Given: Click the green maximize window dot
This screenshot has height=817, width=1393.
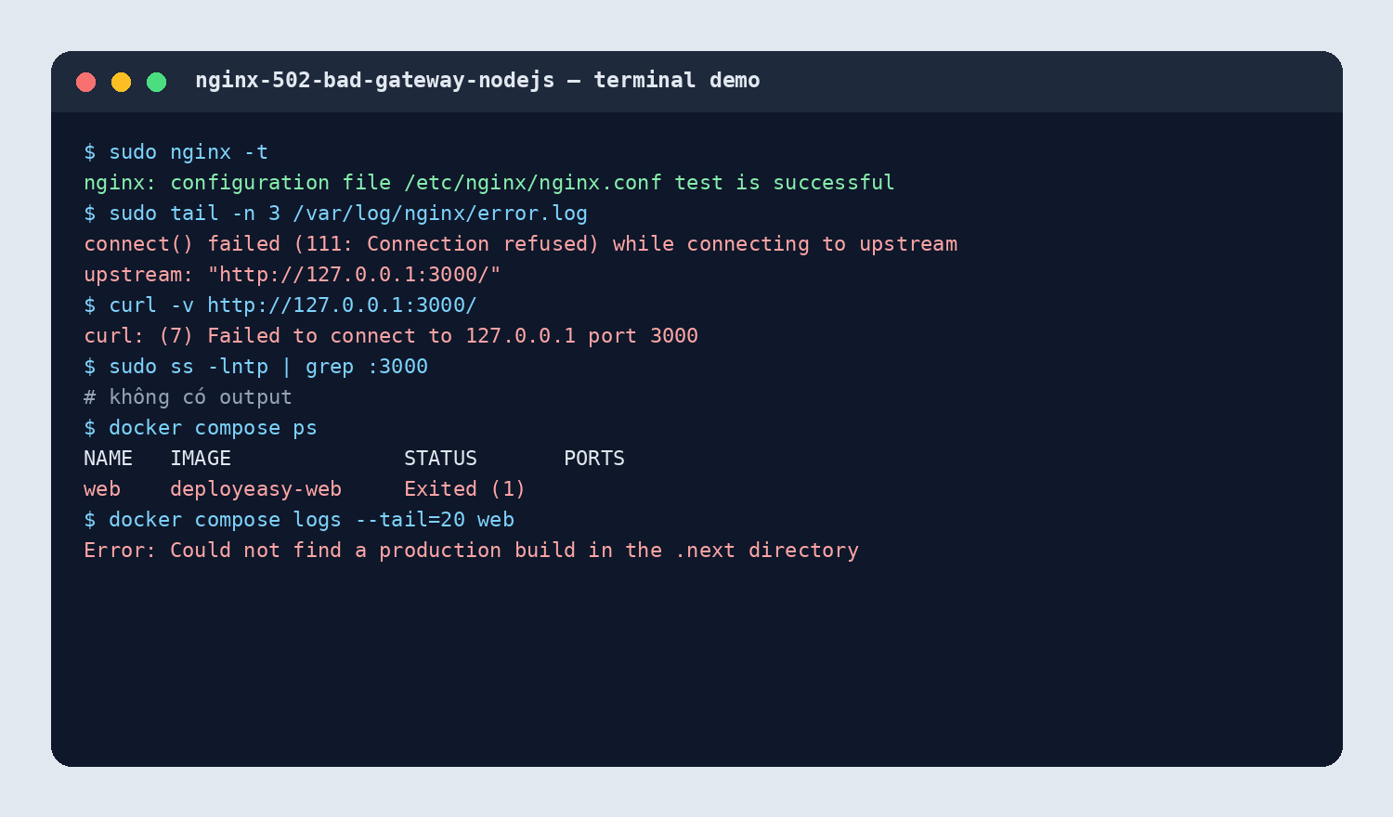Looking at the screenshot, I should click(x=157, y=82).
